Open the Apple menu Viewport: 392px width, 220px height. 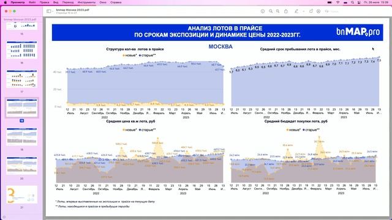(6, 2)
